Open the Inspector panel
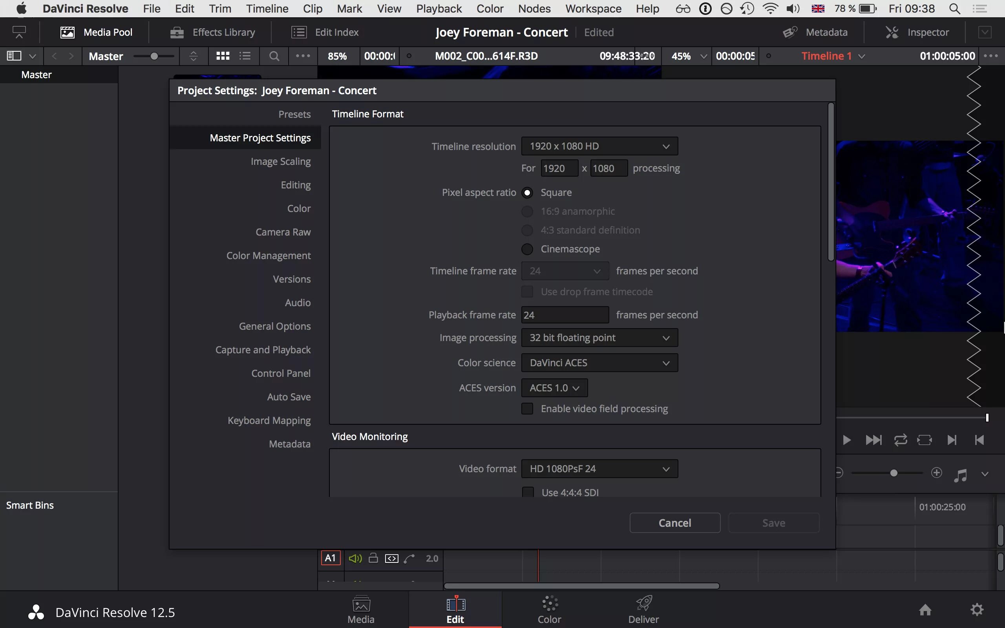The width and height of the screenshot is (1005, 628). click(x=917, y=32)
